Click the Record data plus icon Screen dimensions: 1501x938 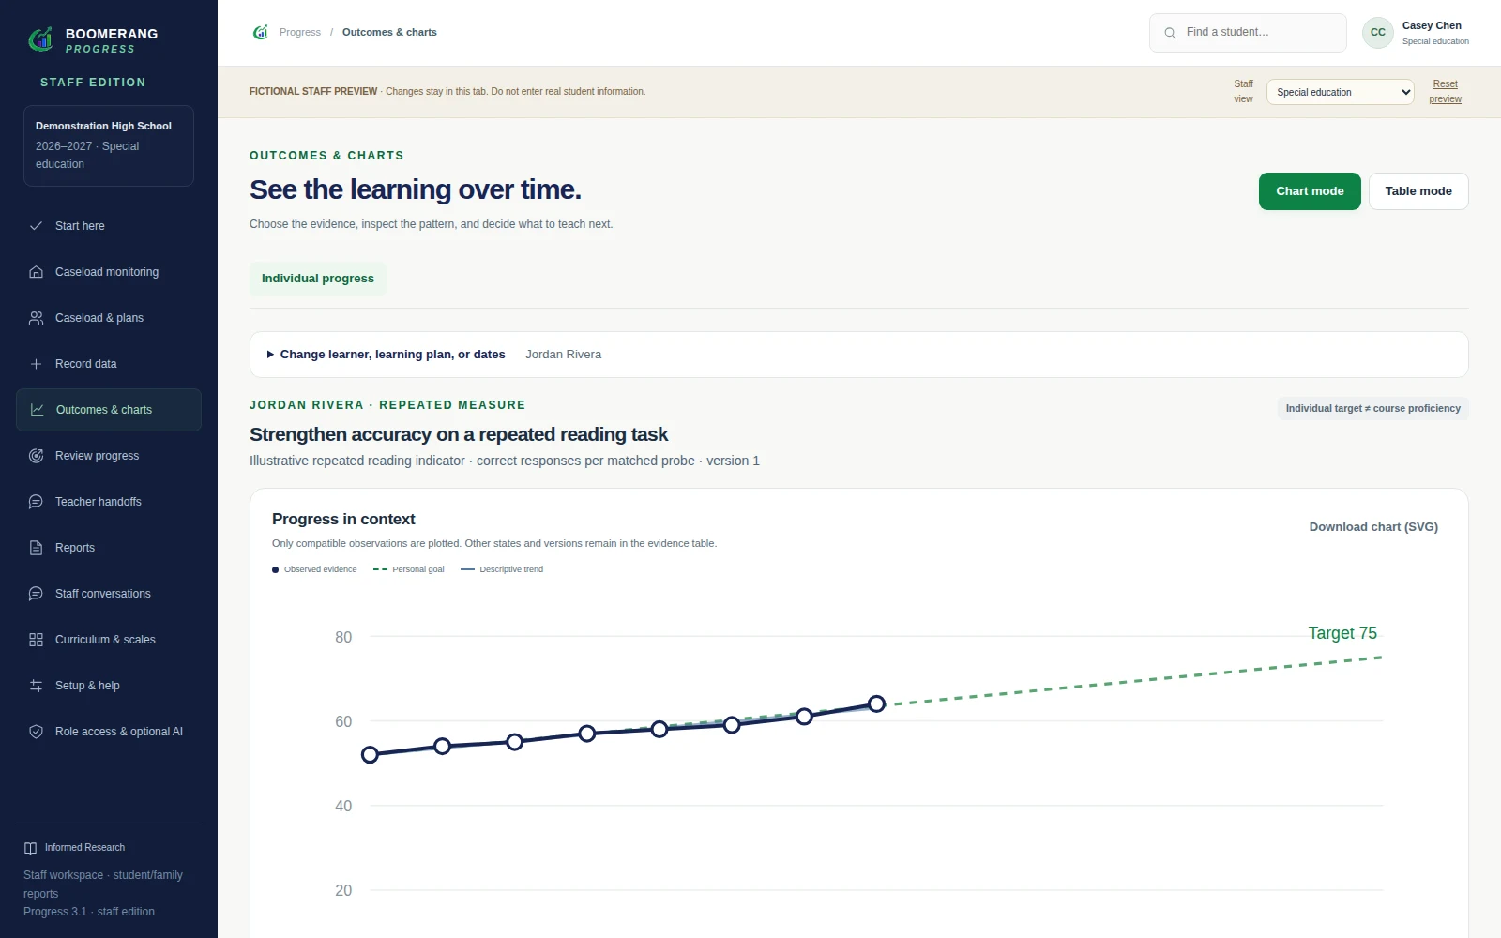(x=36, y=364)
